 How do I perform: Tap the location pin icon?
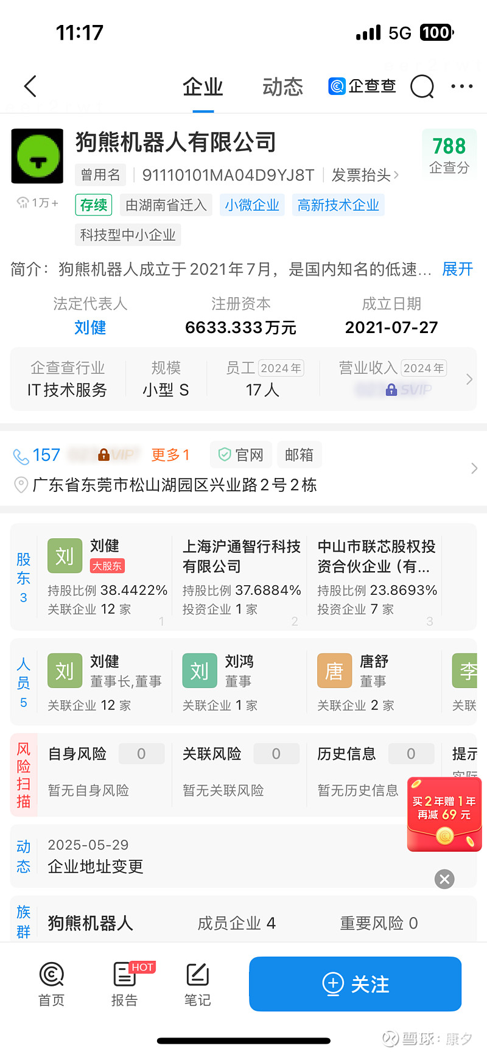click(x=21, y=485)
